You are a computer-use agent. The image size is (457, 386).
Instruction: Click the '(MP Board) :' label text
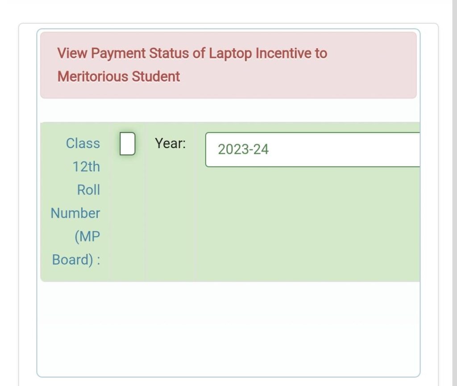[x=76, y=248]
